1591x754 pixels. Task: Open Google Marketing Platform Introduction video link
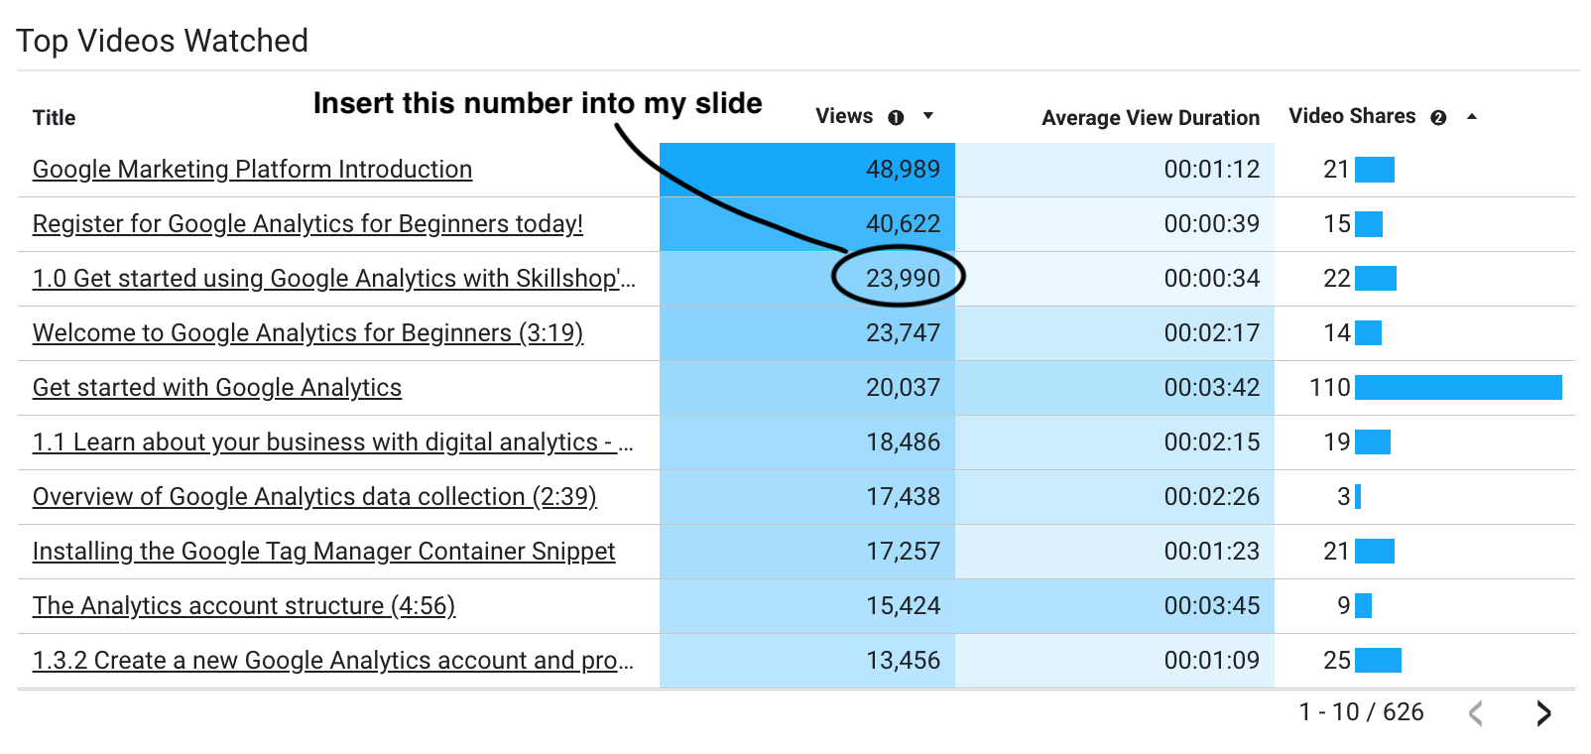tap(252, 170)
